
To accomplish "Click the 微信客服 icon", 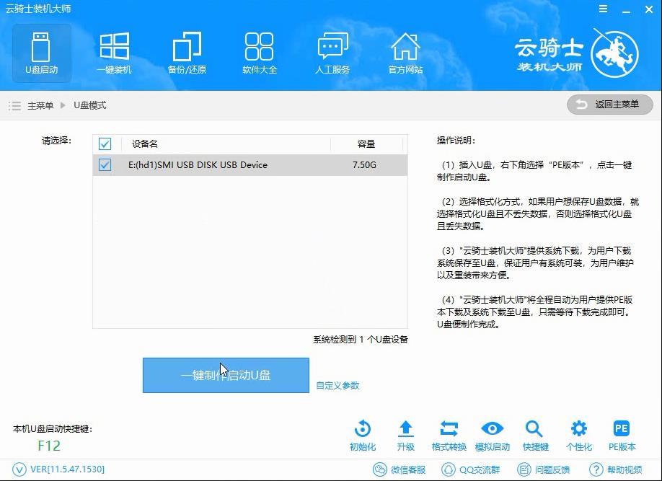I will (x=379, y=469).
